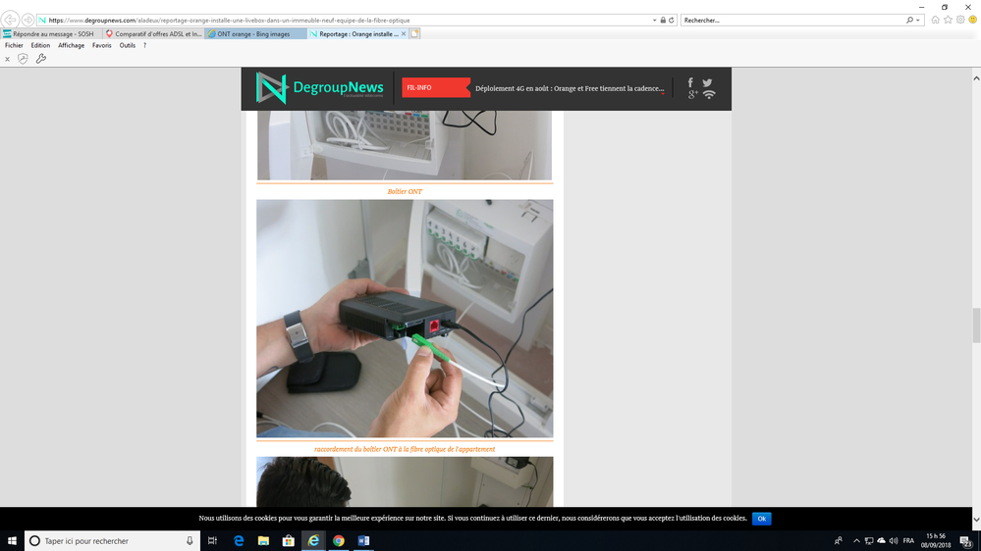981x551 pixels.
Task: Open Favorites star icon
Action: (948, 20)
